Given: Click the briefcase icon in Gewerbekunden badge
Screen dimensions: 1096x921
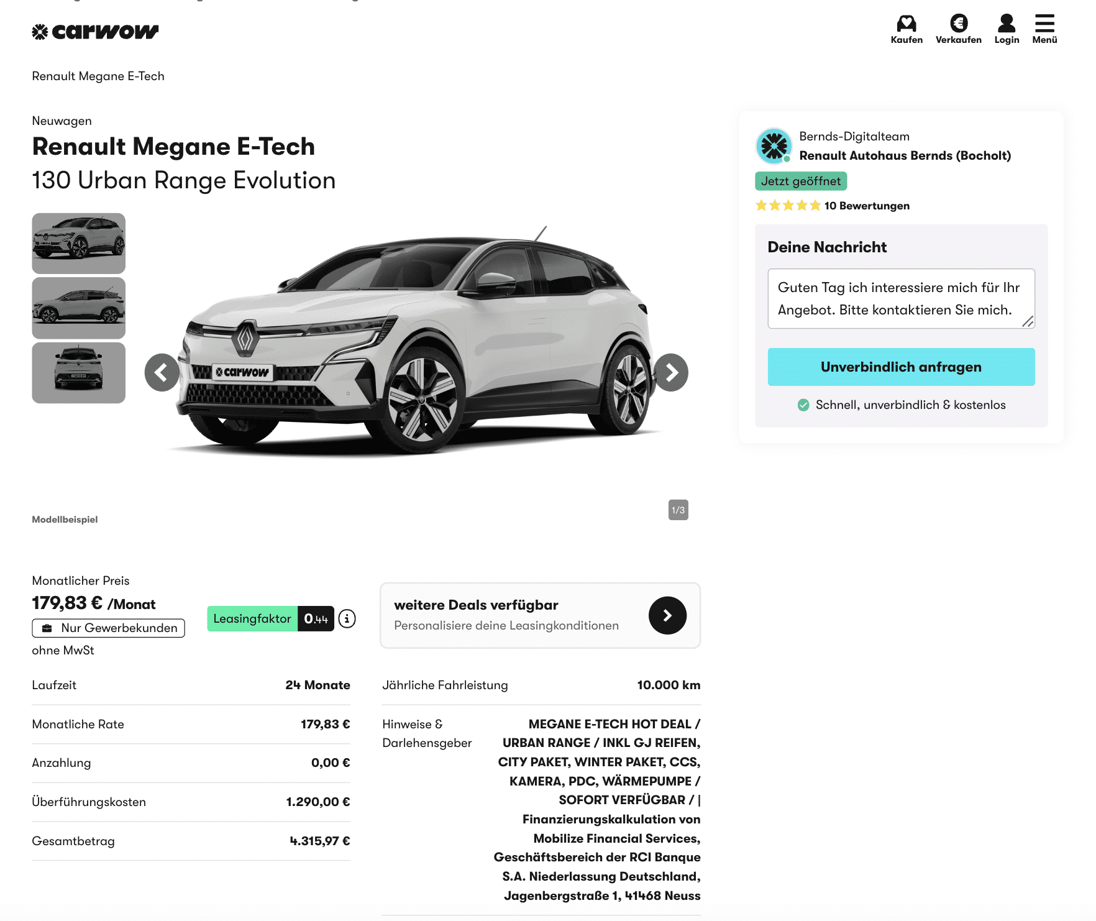Looking at the screenshot, I should point(47,628).
